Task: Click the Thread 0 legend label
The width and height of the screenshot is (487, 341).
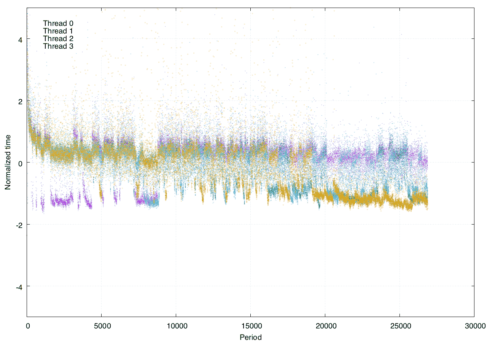Action: pos(58,24)
